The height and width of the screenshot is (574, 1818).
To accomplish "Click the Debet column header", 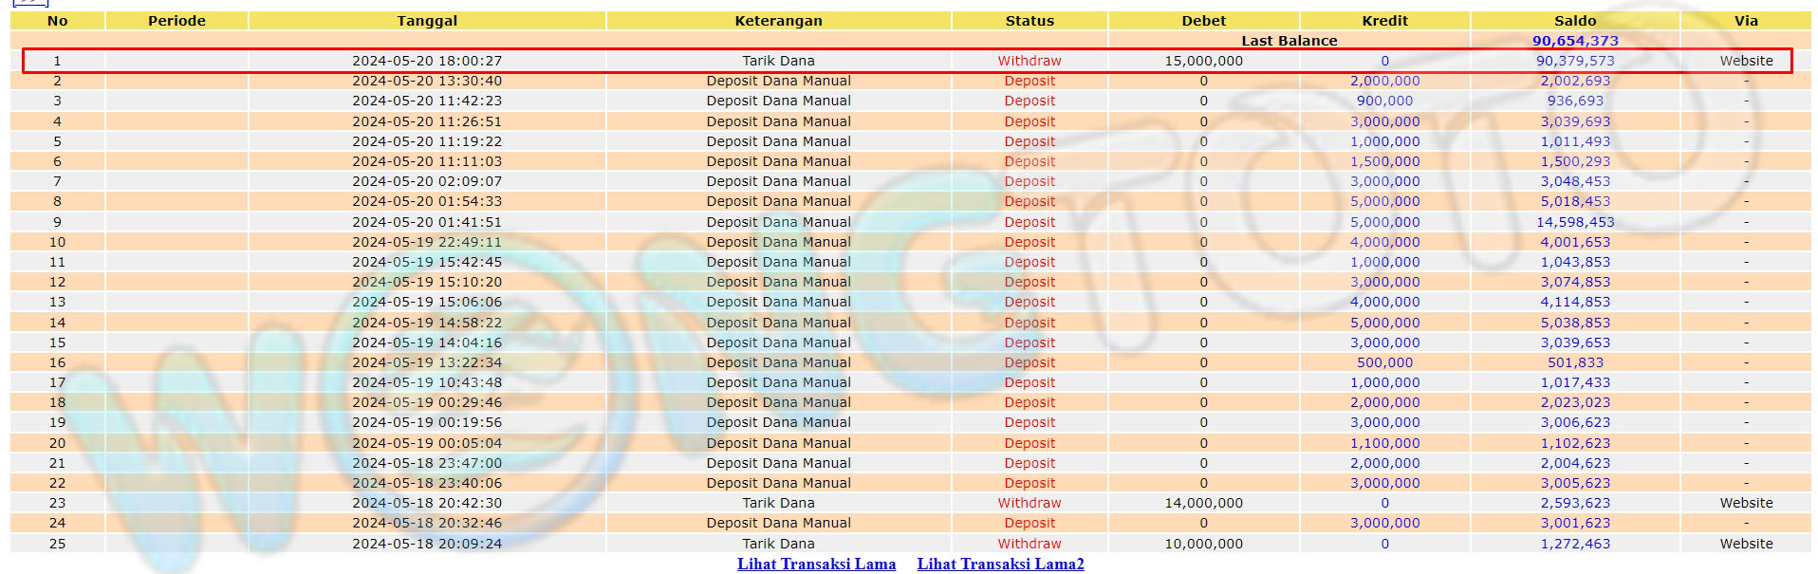I will (1203, 21).
